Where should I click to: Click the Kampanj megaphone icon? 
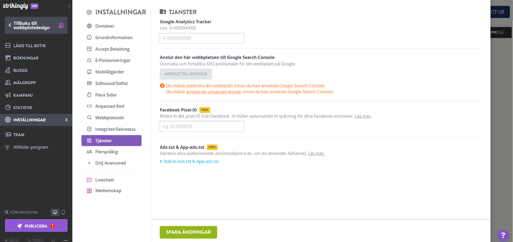coord(8,95)
